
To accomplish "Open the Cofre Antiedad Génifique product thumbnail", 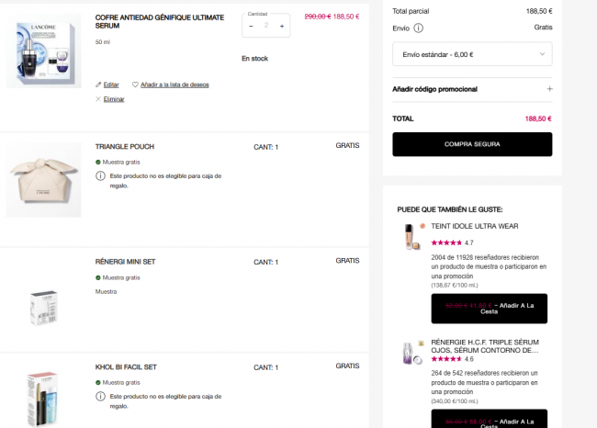I will [x=43, y=51].
